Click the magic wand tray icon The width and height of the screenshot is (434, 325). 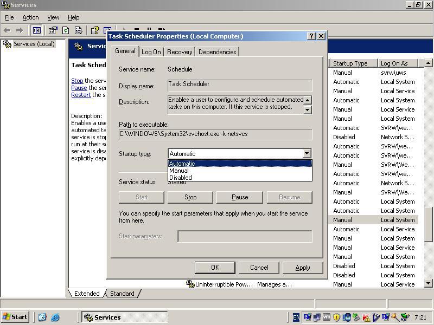tap(395, 317)
